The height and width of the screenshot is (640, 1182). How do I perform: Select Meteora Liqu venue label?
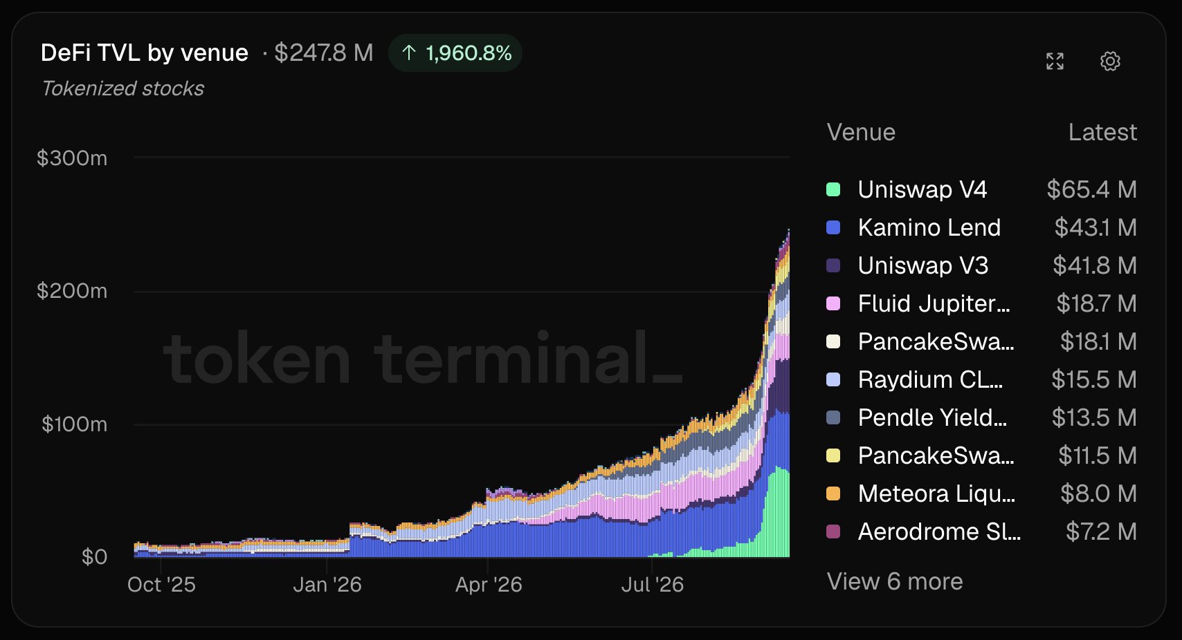click(x=937, y=493)
